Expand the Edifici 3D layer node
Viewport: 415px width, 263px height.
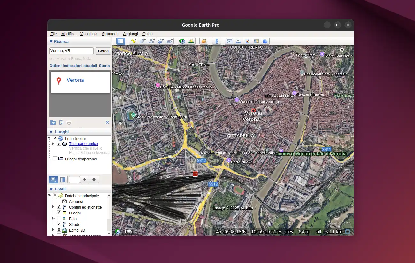[x=53, y=230]
